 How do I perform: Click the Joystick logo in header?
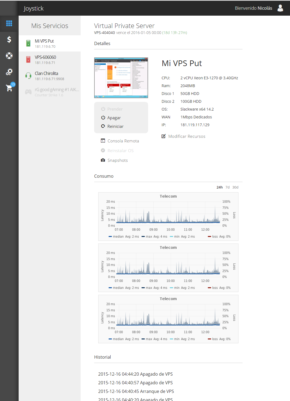pyautogui.click(x=34, y=8)
